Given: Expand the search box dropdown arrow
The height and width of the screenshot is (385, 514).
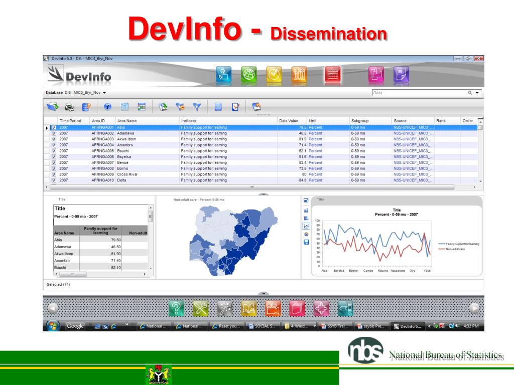Looking at the screenshot, I should 477,93.
